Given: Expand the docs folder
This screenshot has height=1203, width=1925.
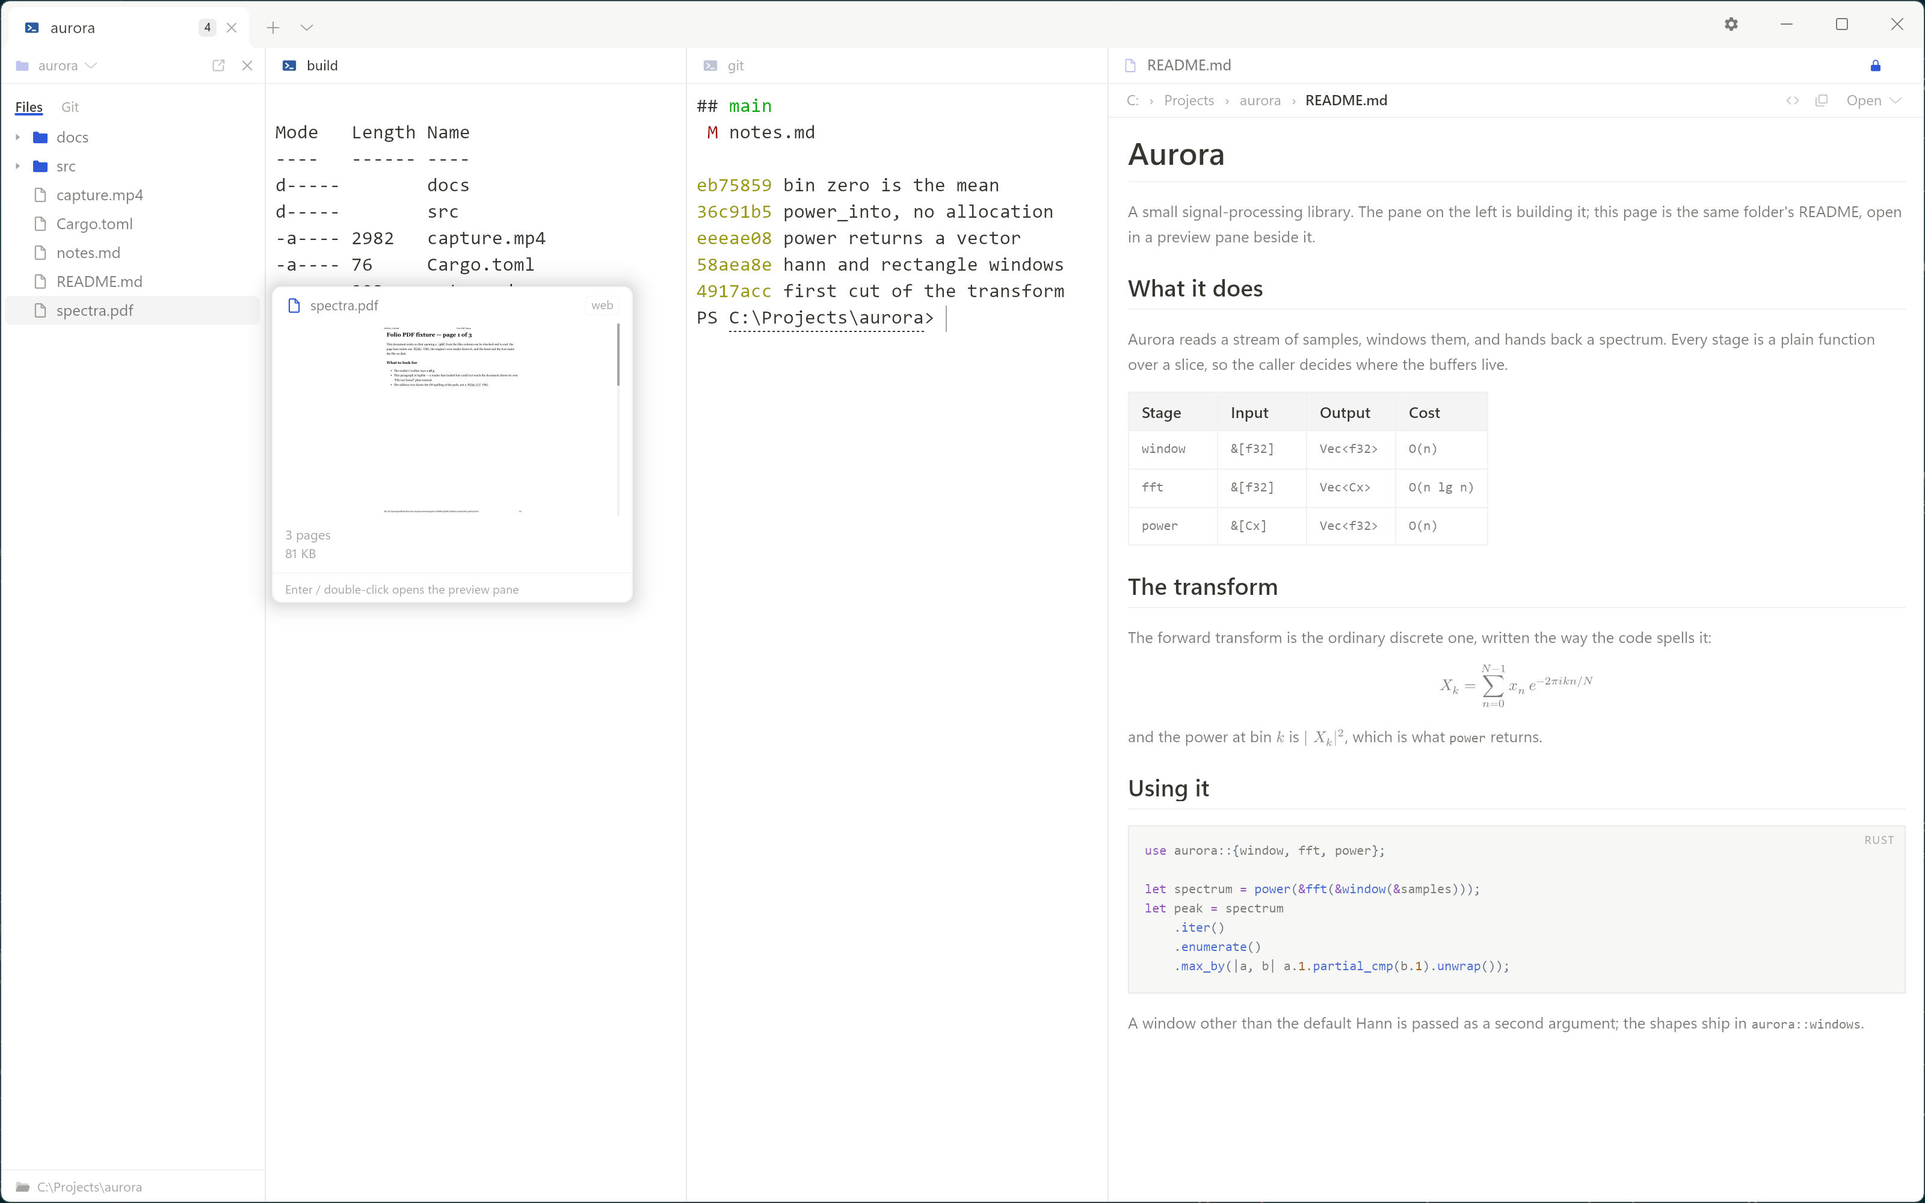Looking at the screenshot, I should [x=17, y=137].
